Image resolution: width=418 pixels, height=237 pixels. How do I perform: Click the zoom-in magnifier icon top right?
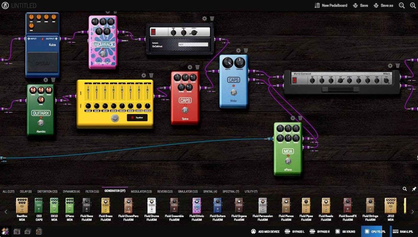(412, 5)
